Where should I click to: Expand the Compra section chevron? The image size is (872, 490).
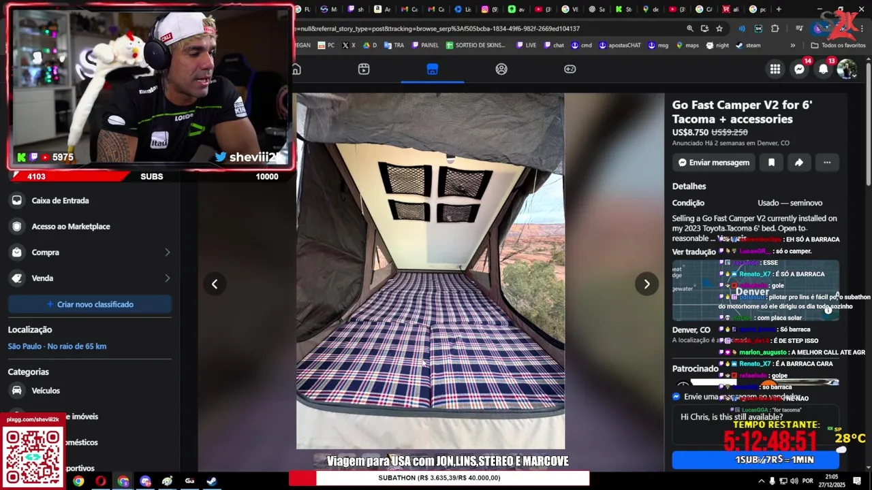click(168, 252)
